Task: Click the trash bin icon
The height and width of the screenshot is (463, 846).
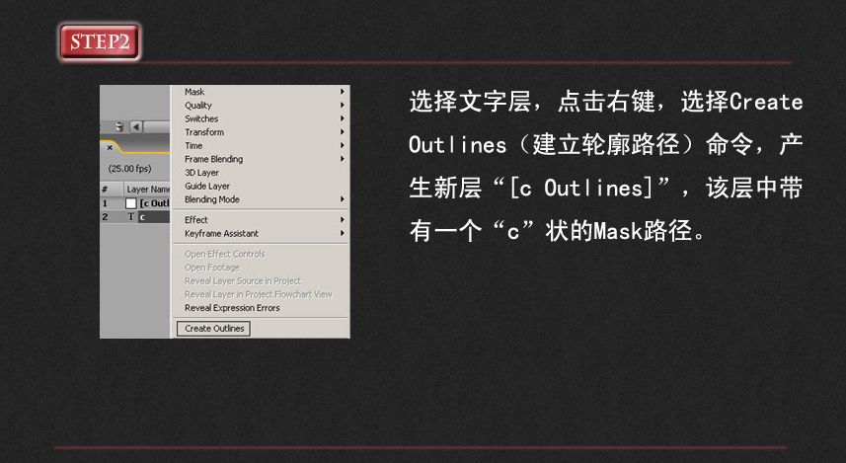Action: point(119,126)
